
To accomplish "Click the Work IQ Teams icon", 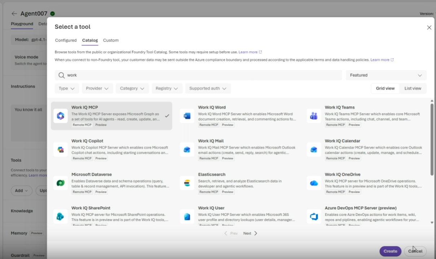I will (314, 116).
